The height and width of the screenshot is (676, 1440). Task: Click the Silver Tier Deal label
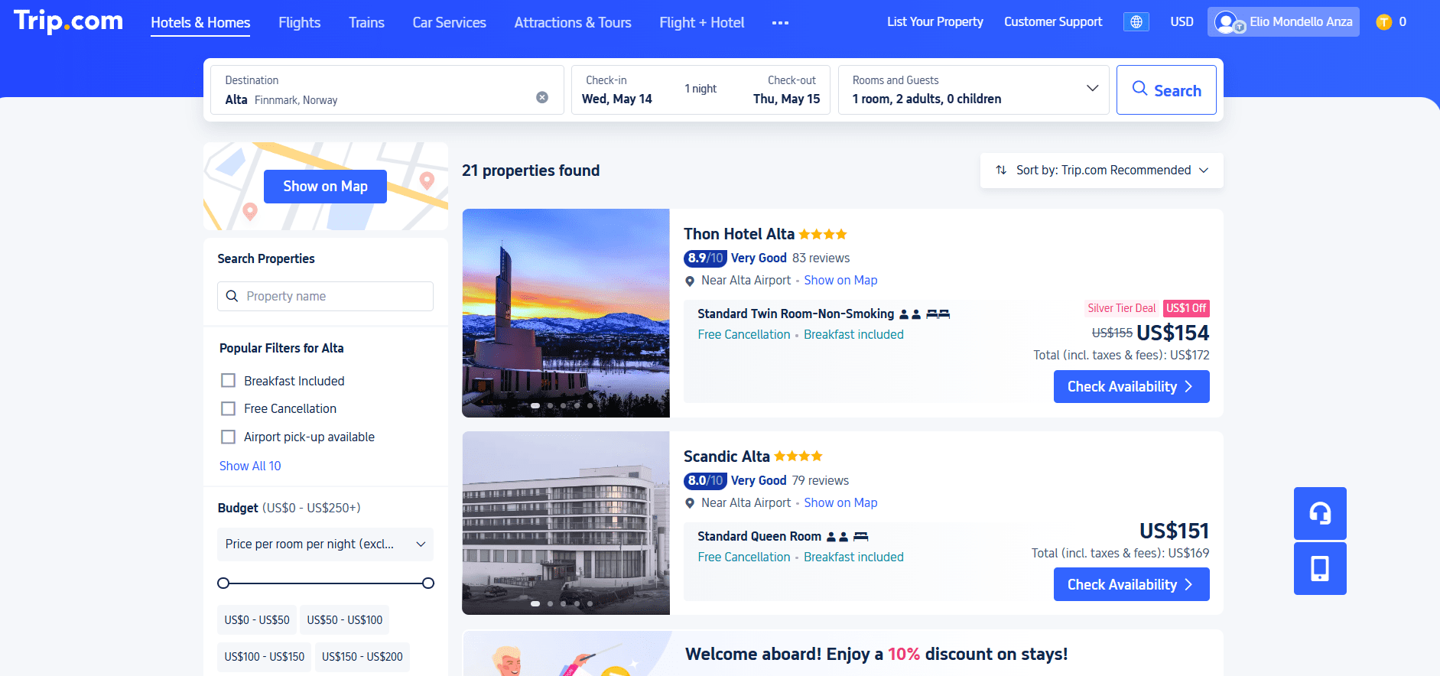pos(1122,308)
